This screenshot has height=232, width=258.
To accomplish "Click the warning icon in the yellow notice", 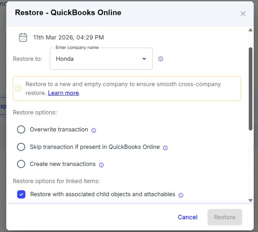I will click(18, 89).
